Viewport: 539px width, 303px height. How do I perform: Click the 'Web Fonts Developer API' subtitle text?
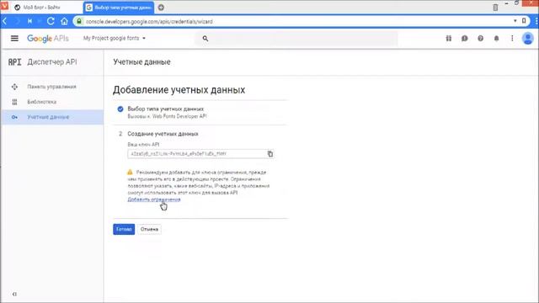pyautogui.click(x=179, y=116)
